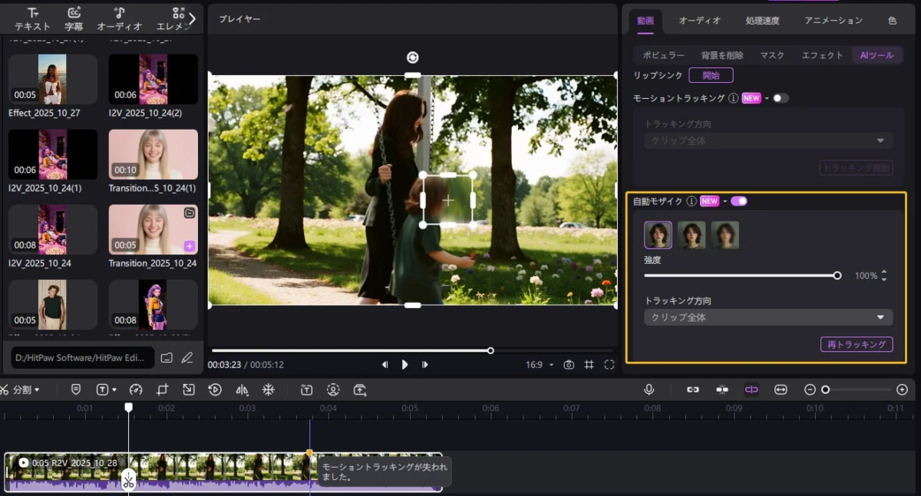Disable the 自動モザイク toggle switch
Image resolution: width=921 pixels, height=496 pixels.
coord(739,201)
